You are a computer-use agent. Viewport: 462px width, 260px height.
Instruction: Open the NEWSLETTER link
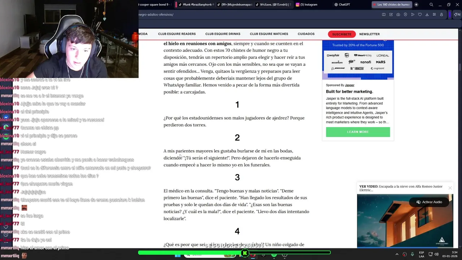[369, 34]
